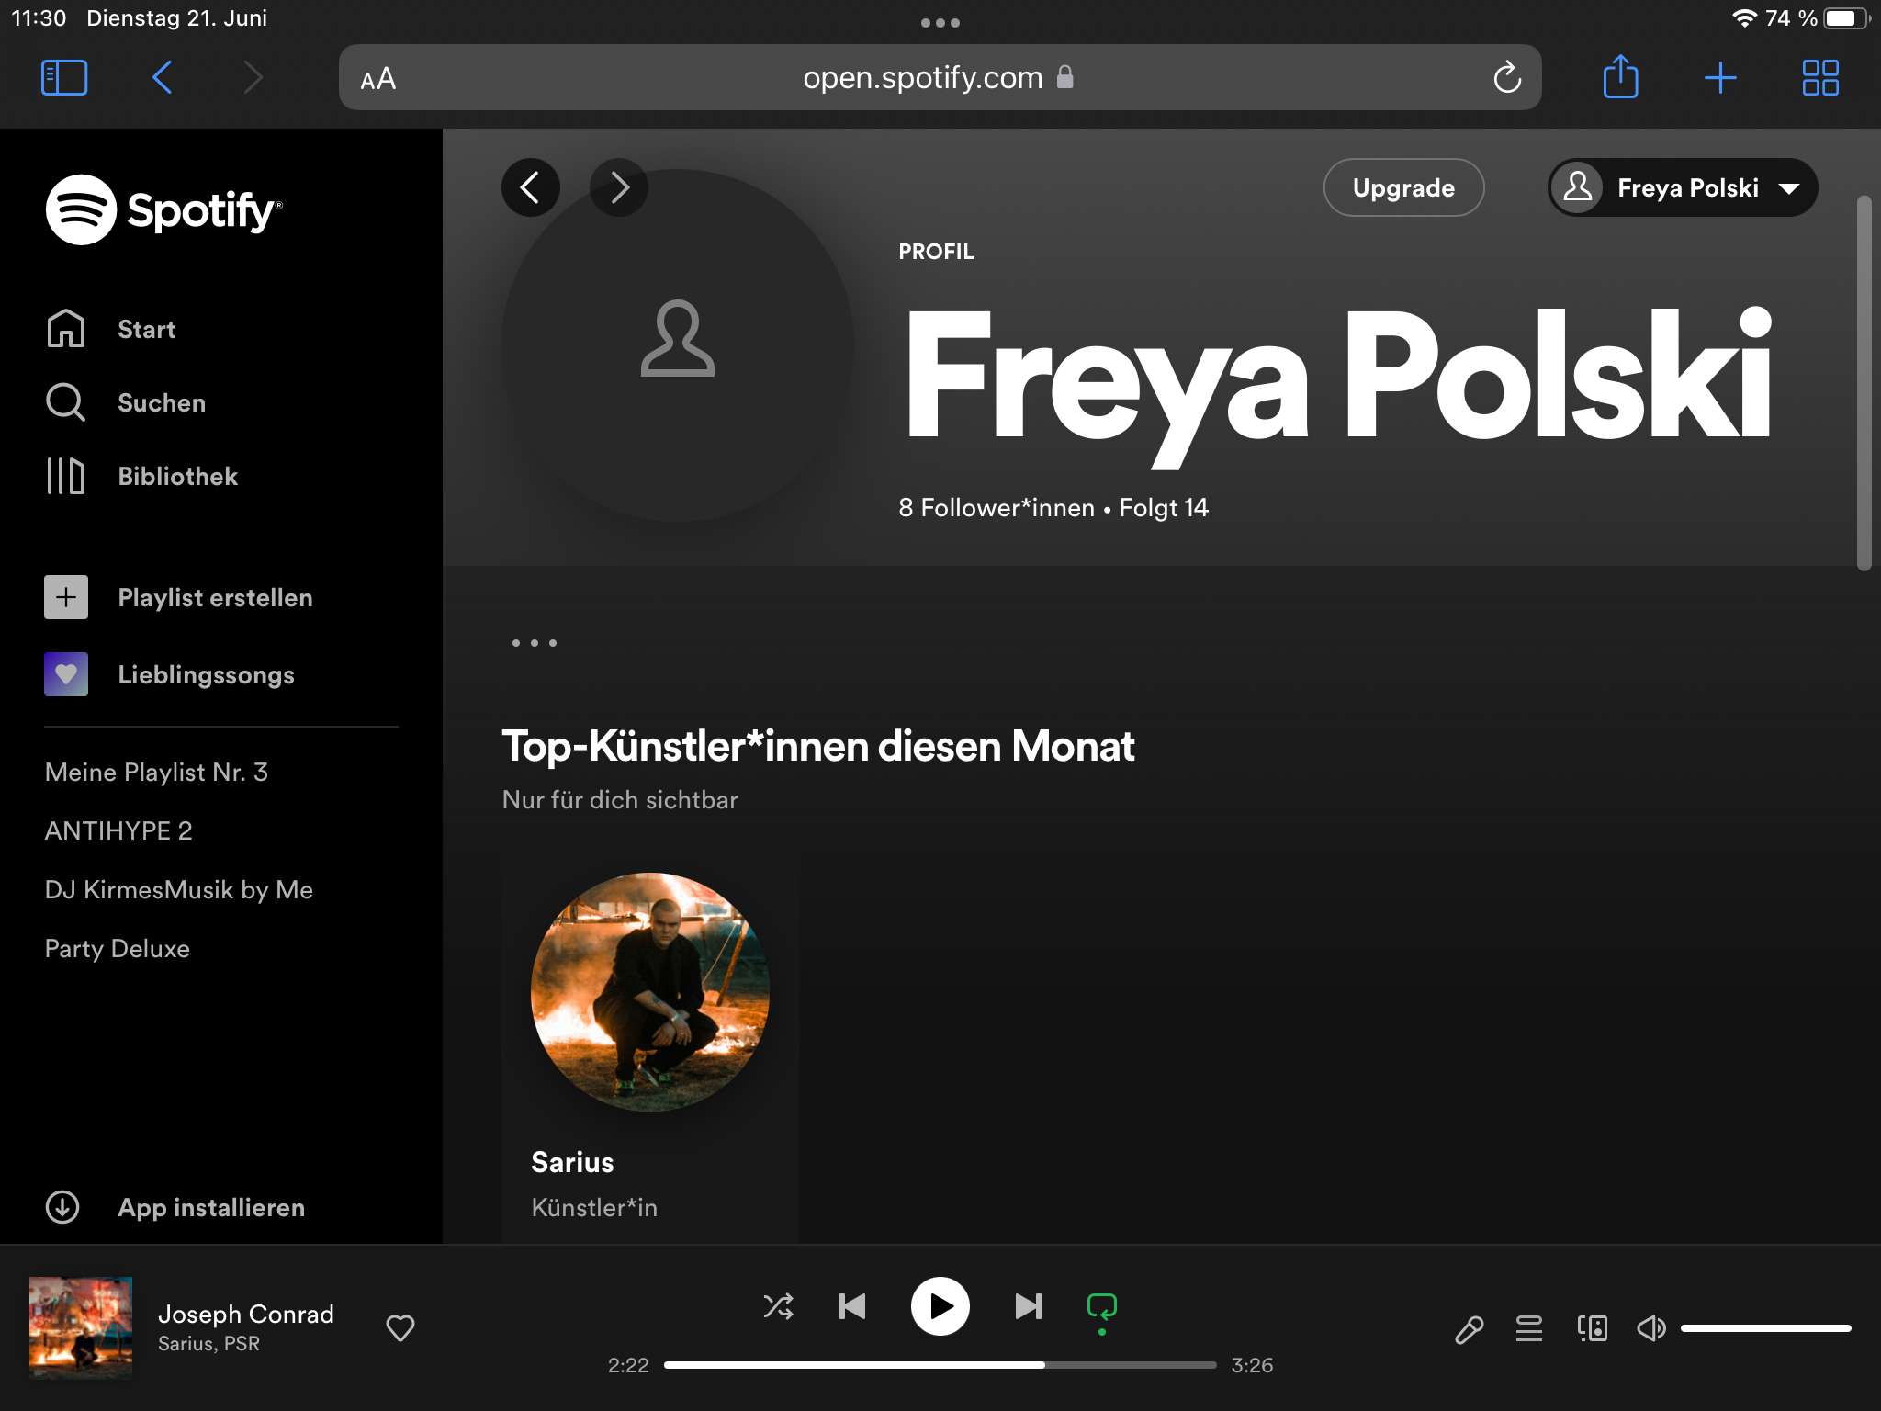Screen dimensions: 1881x1411
Task: Like the song Joseph Conrad
Action: tap(400, 1327)
